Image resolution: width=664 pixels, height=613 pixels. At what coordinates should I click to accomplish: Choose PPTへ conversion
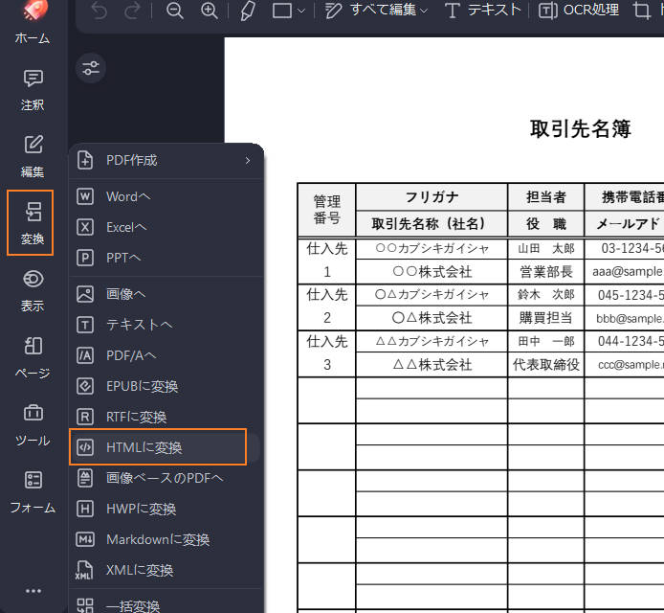166,258
